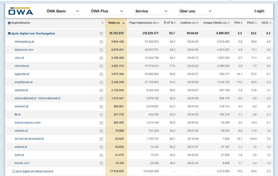Open the ÖWA Basic dropdown menu
278x176 pixels.
click(x=63, y=11)
